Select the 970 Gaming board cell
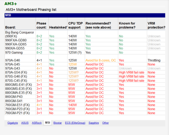169x135 pixels. [14, 52]
